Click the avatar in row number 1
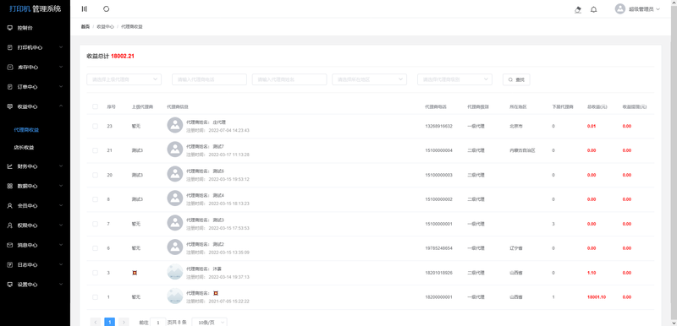Viewport: 677px width, 326px height. [175, 296]
